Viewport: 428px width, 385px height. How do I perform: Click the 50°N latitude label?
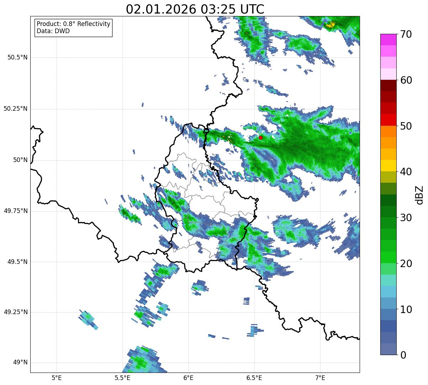point(20,160)
